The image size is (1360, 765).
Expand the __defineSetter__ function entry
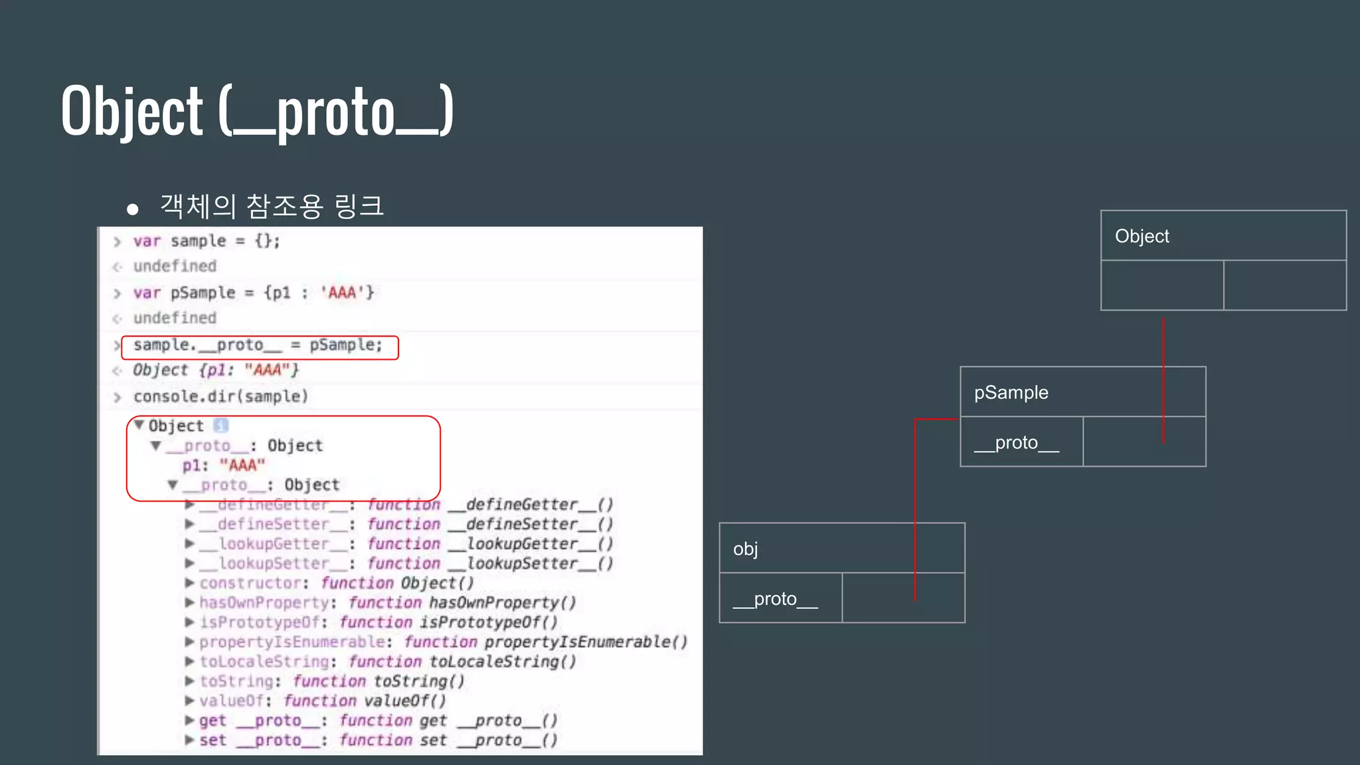click(x=190, y=524)
